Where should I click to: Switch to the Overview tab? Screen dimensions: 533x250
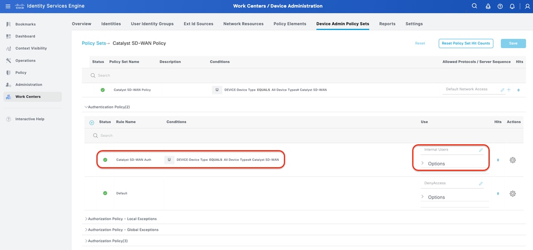coord(82,24)
